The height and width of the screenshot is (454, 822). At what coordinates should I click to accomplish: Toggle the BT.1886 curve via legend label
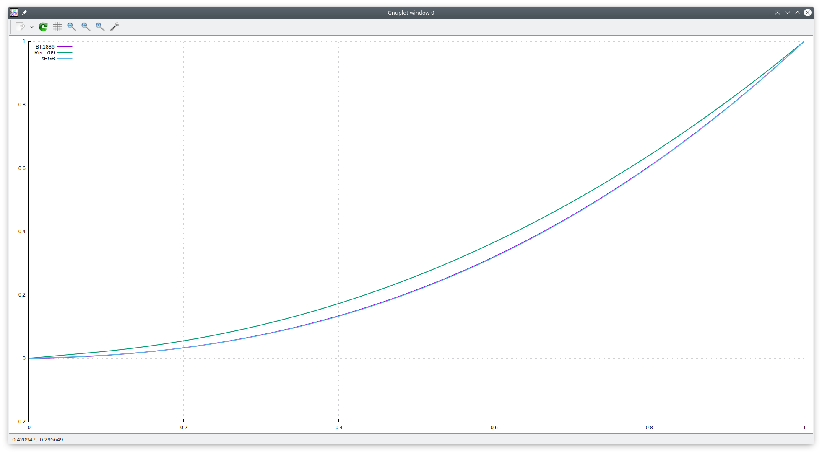pyautogui.click(x=45, y=47)
